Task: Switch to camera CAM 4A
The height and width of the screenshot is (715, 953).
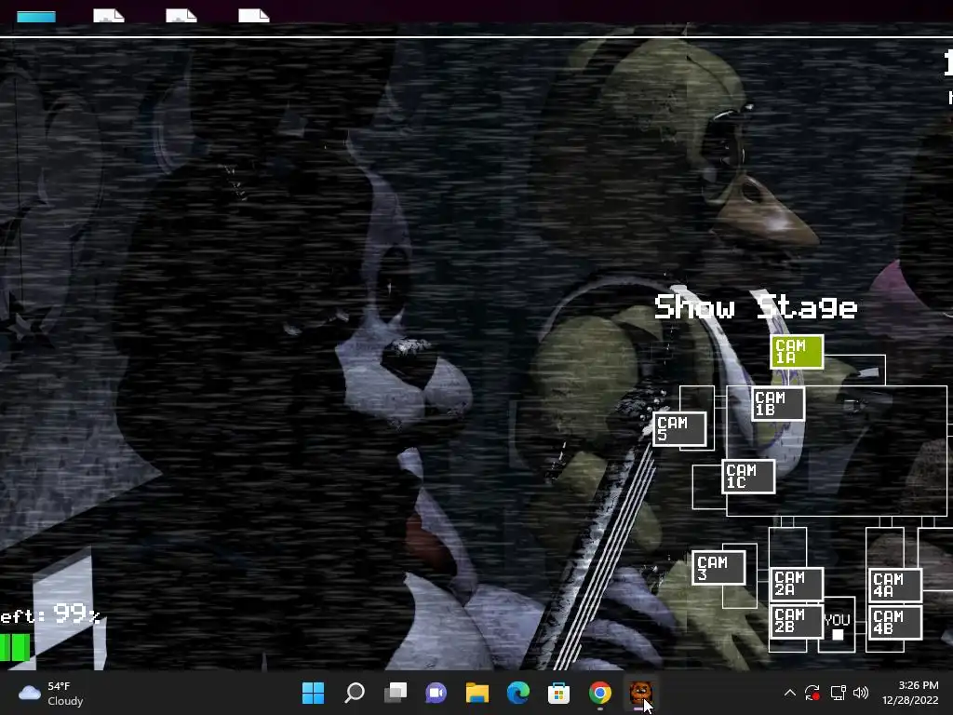Action: [895, 585]
